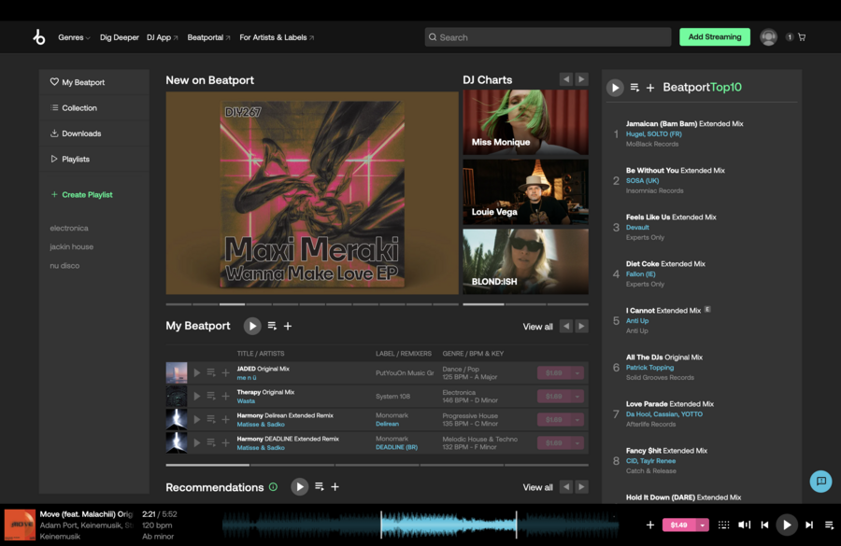This screenshot has height=546, width=841.
Task: Open price dropdown arrow in player bar
Action: (703, 525)
